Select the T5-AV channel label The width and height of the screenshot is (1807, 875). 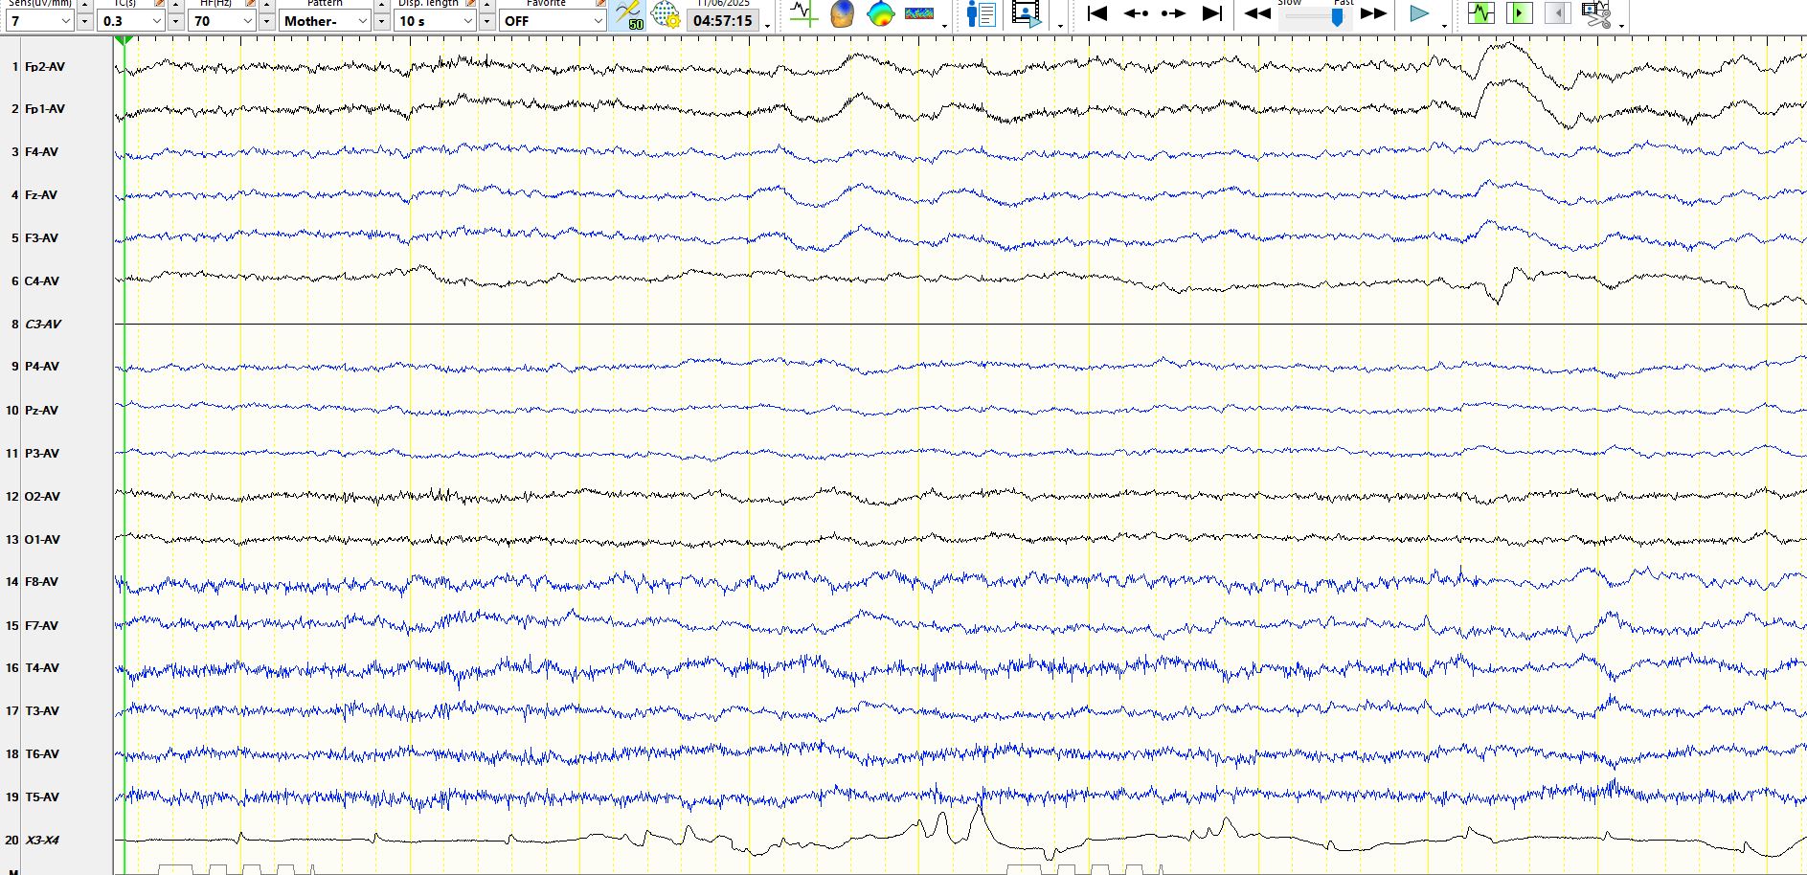coord(42,797)
